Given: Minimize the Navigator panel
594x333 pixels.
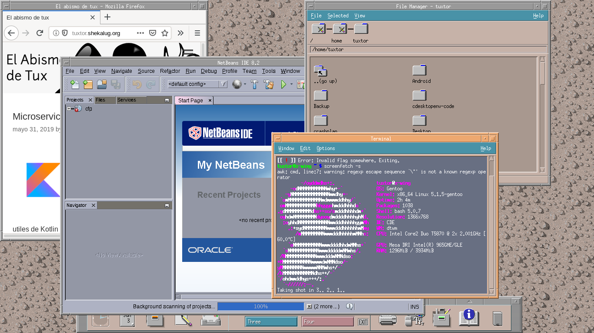Looking at the screenshot, I should (x=167, y=206).
